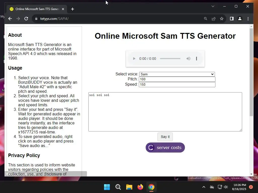Click the page vertical scrollbar

(251, 72)
